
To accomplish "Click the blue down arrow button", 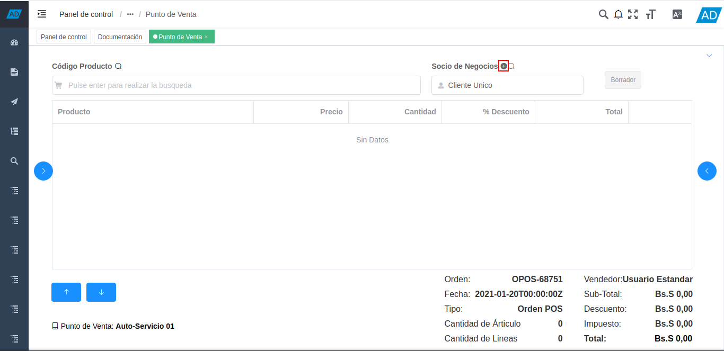I will [101, 292].
